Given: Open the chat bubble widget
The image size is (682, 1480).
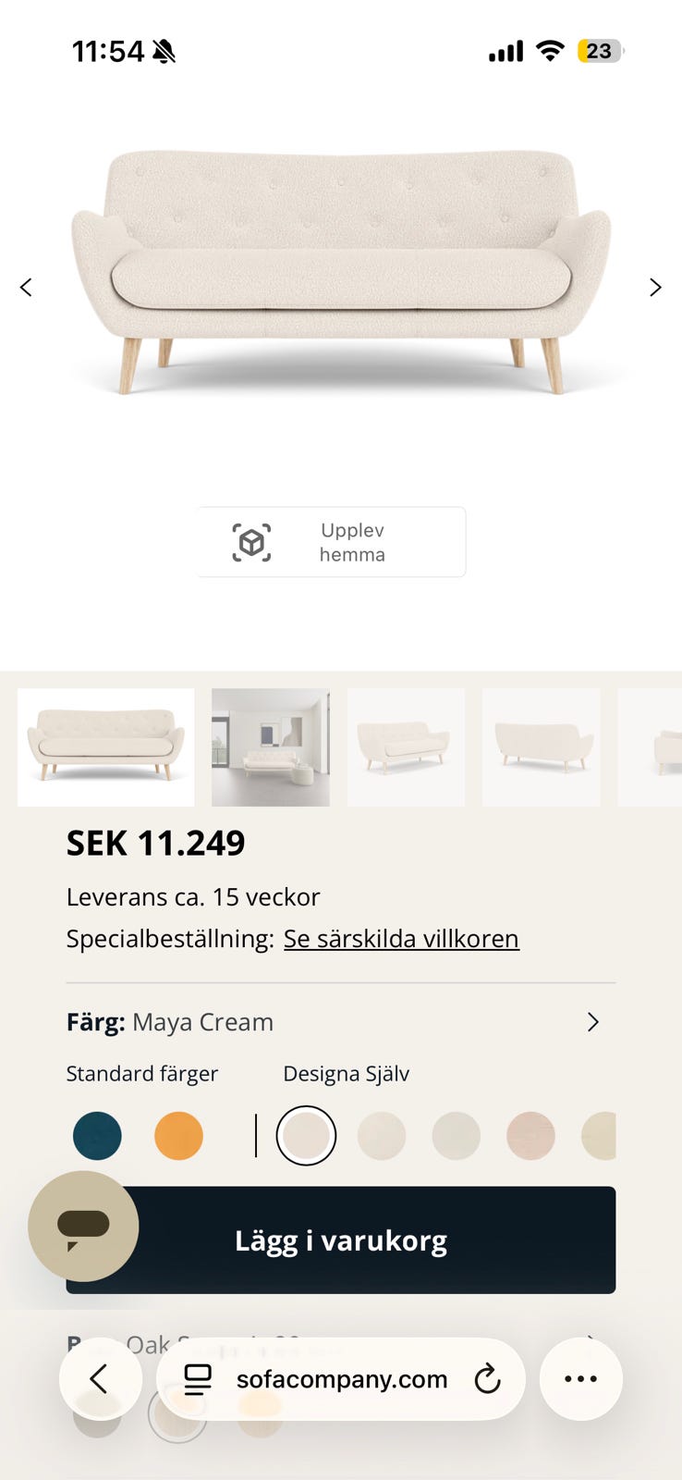Looking at the screenshot, I should point(83,1226).
